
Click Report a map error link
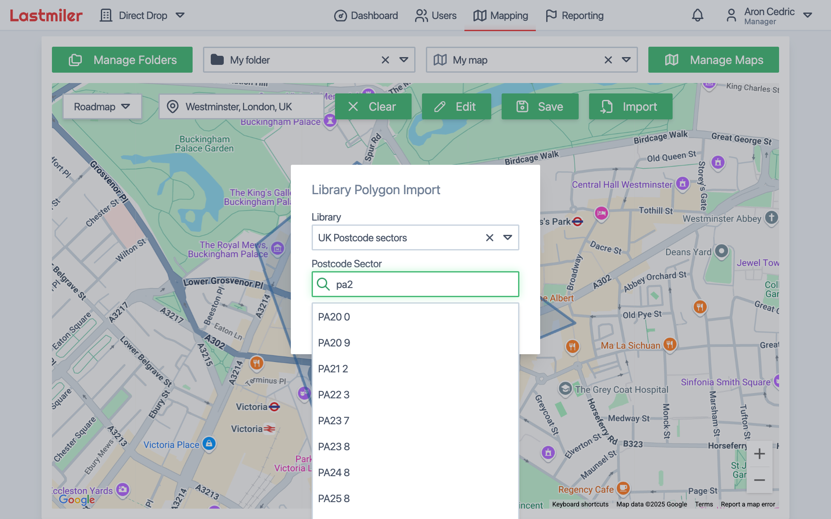[x=748, y=504]
